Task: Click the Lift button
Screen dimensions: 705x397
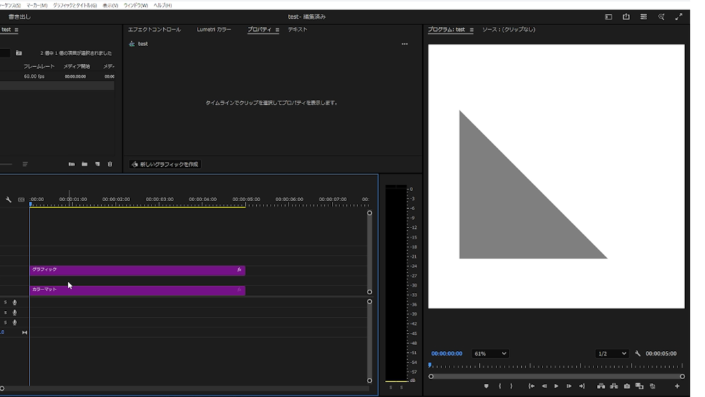Action: [x=600, y=386]
